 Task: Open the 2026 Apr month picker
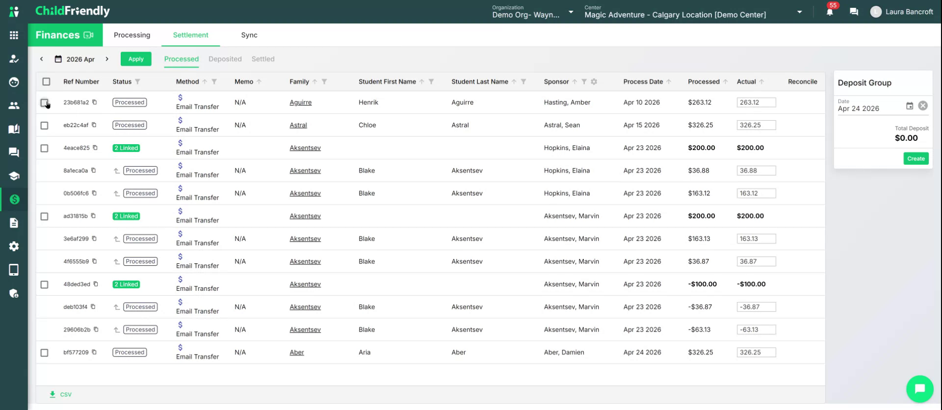(75, 59)
